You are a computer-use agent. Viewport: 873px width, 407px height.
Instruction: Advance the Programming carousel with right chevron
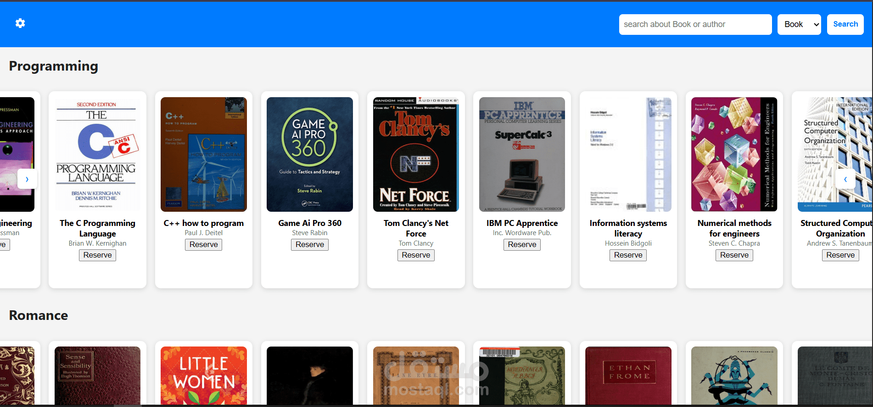tap(27, 179)
